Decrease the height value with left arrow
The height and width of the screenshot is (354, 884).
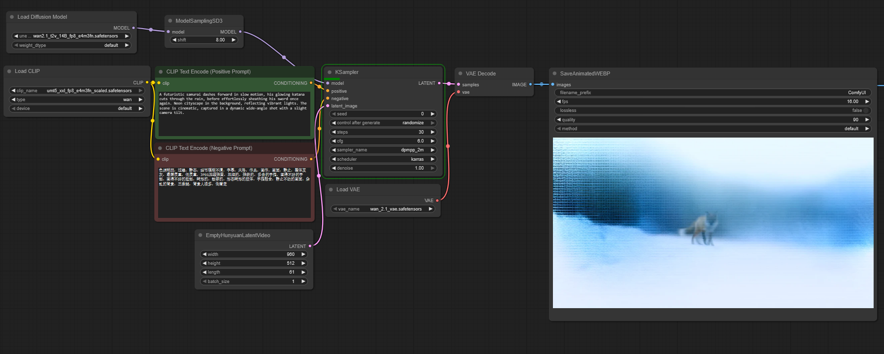point(204,263)
